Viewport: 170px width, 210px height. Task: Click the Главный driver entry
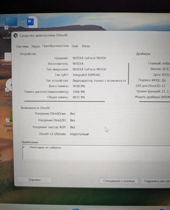click(x=159, y=63)
